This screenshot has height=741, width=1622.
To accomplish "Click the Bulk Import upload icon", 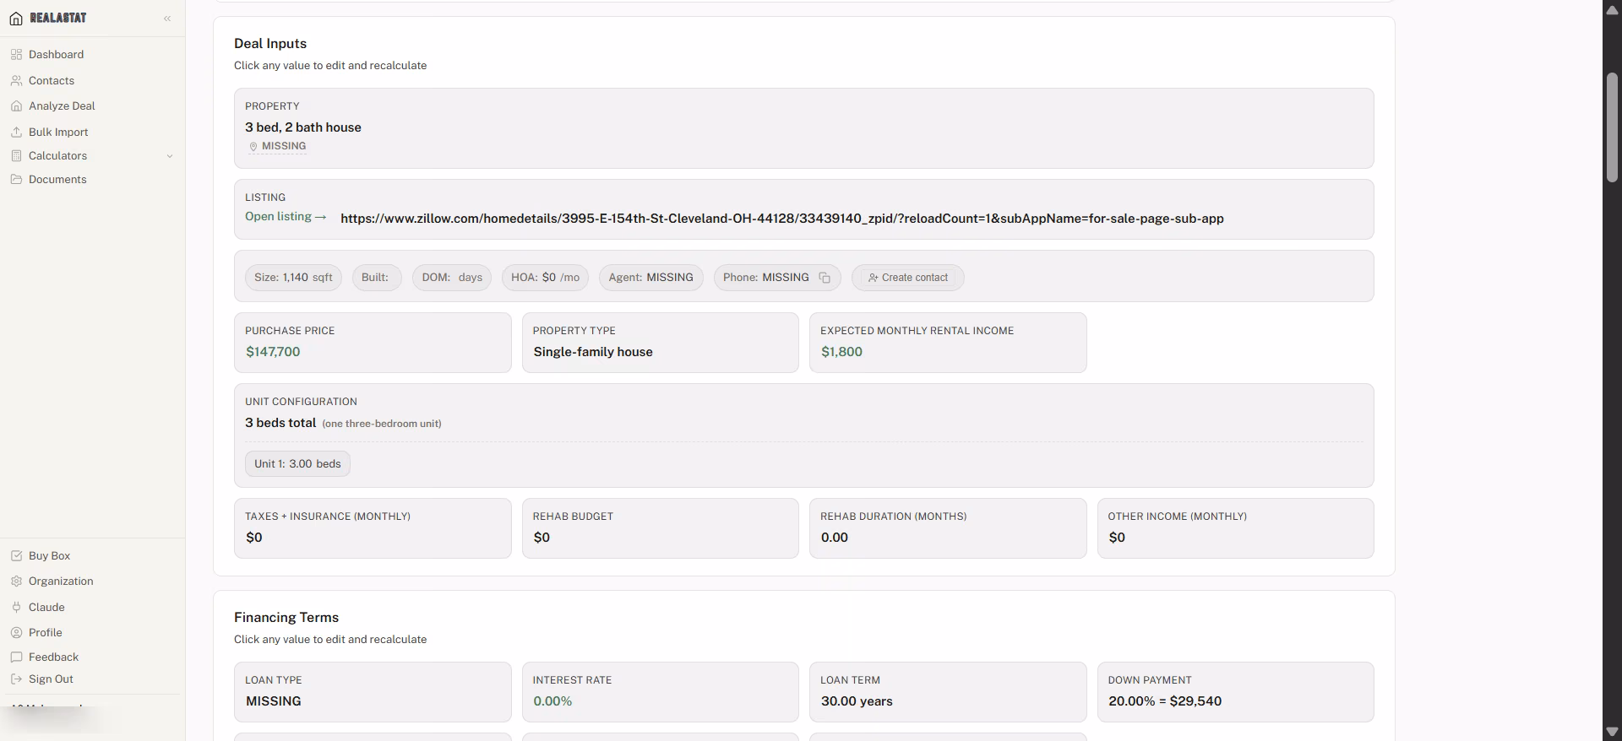I will tap(16, 132).
